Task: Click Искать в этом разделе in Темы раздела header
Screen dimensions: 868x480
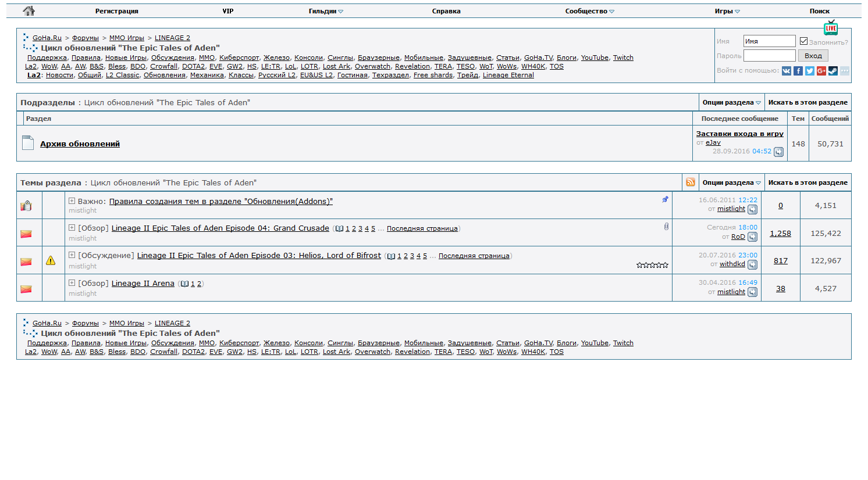Action: [x=807, y=182]
